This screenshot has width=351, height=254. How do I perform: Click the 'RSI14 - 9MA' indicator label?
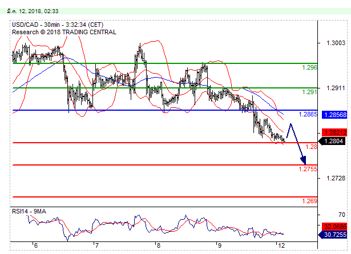click(x=29, y=212)
